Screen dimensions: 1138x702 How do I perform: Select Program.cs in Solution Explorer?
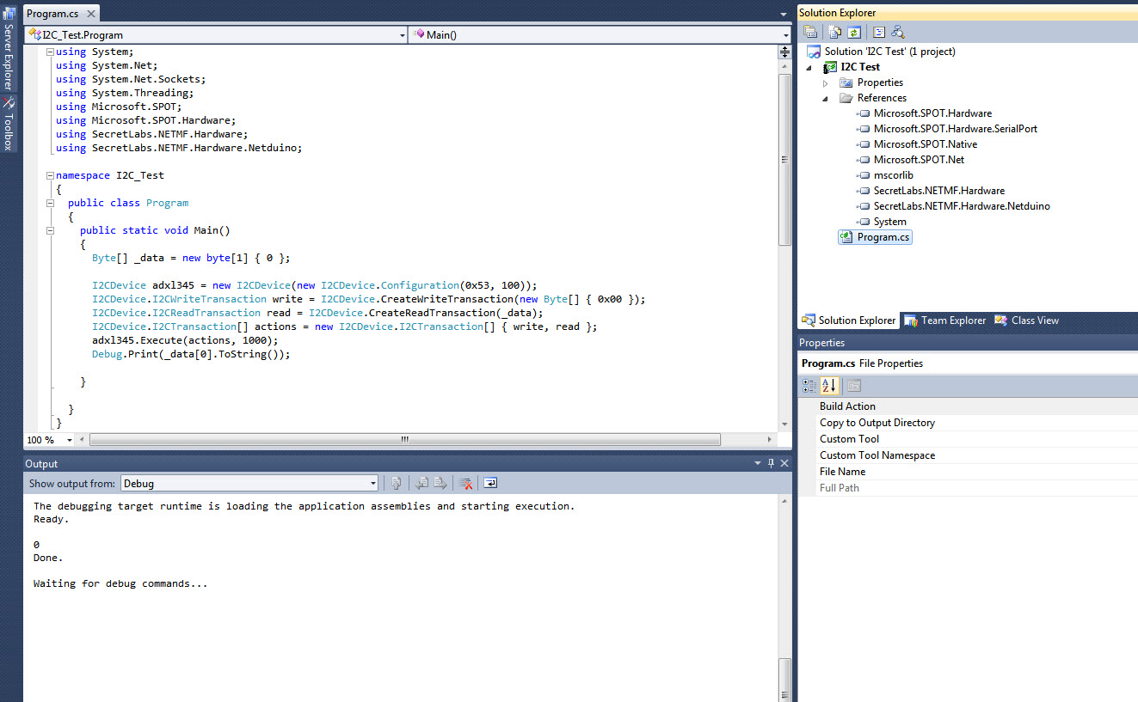pos(875,237)
